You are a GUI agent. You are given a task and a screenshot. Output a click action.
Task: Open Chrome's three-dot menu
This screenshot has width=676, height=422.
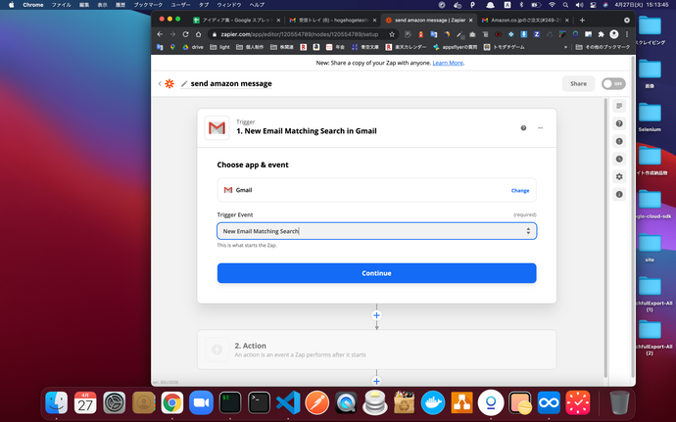(627, 34)
